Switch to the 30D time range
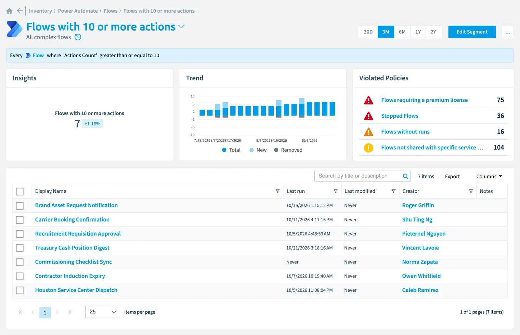 [368, 32]
